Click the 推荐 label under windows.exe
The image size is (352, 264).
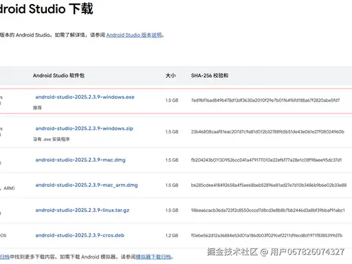click(x=37, y=108)
